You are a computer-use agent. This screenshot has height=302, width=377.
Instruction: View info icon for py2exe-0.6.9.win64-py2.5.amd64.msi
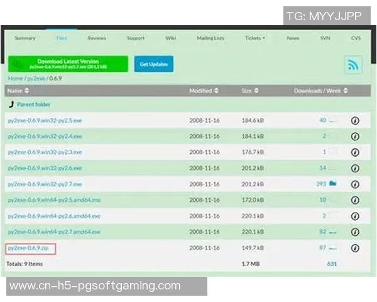355,200
